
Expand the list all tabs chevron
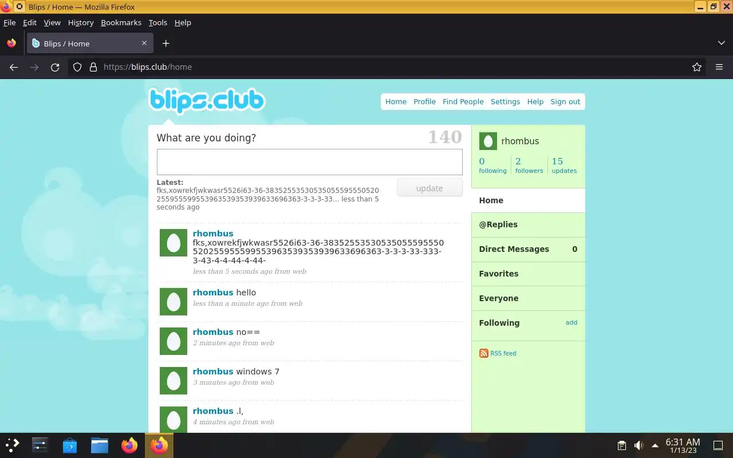(722, 44)
